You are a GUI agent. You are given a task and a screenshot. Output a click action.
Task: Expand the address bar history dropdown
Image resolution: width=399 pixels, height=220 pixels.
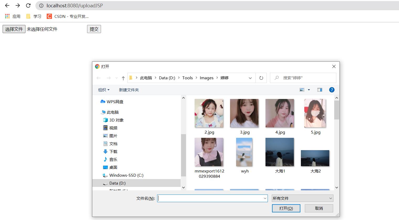click(x=250, y=78)
